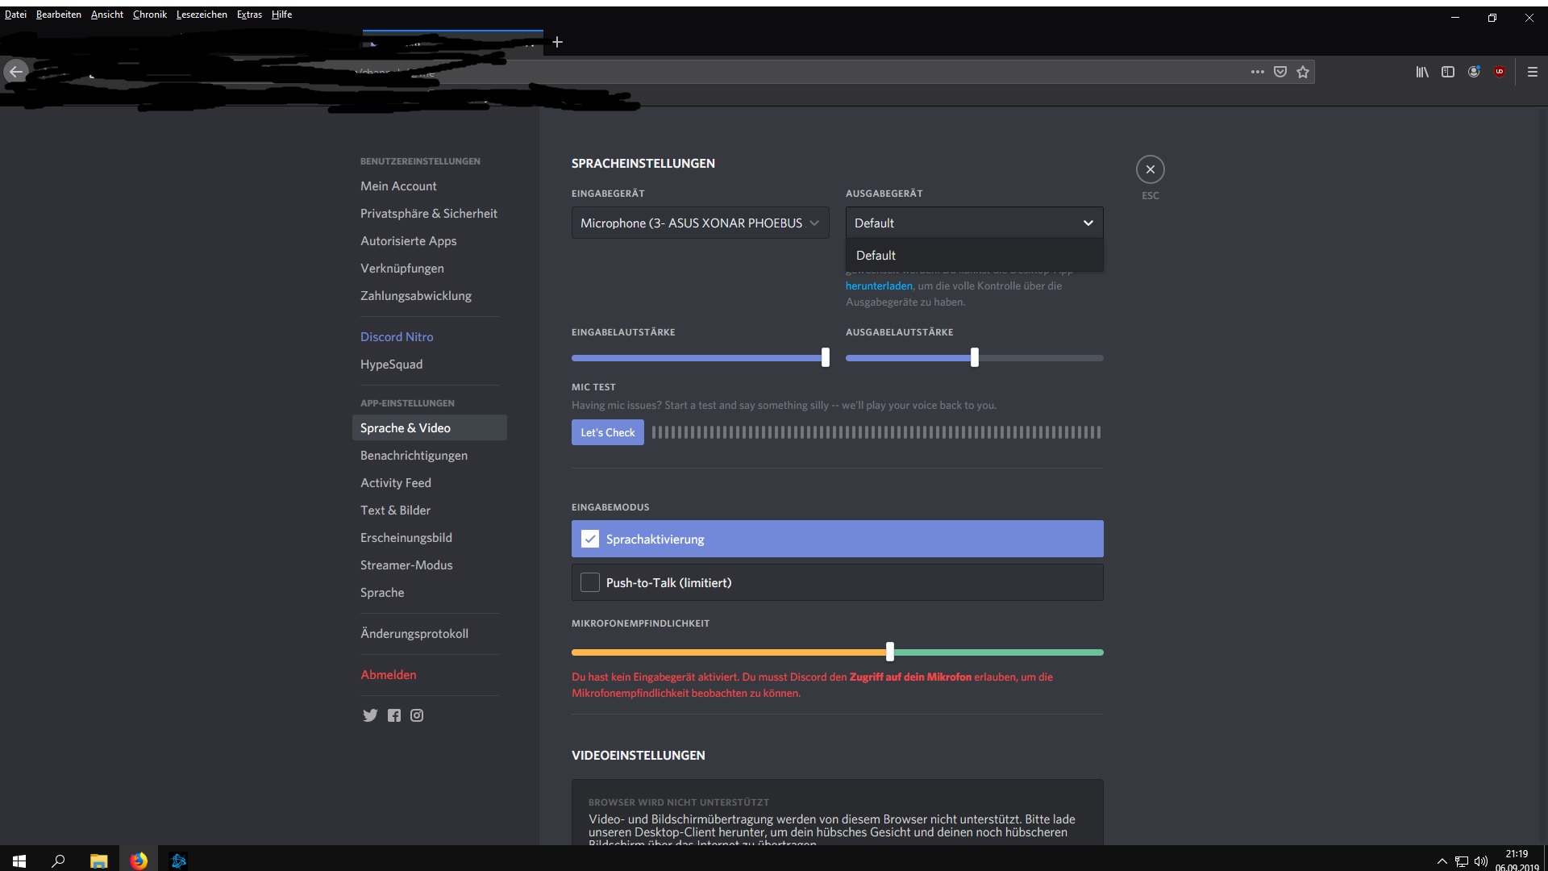Viewport: 1548px width, 871px height.
Task: Click Abmelden logout menu item
Action: pos(388,674)
